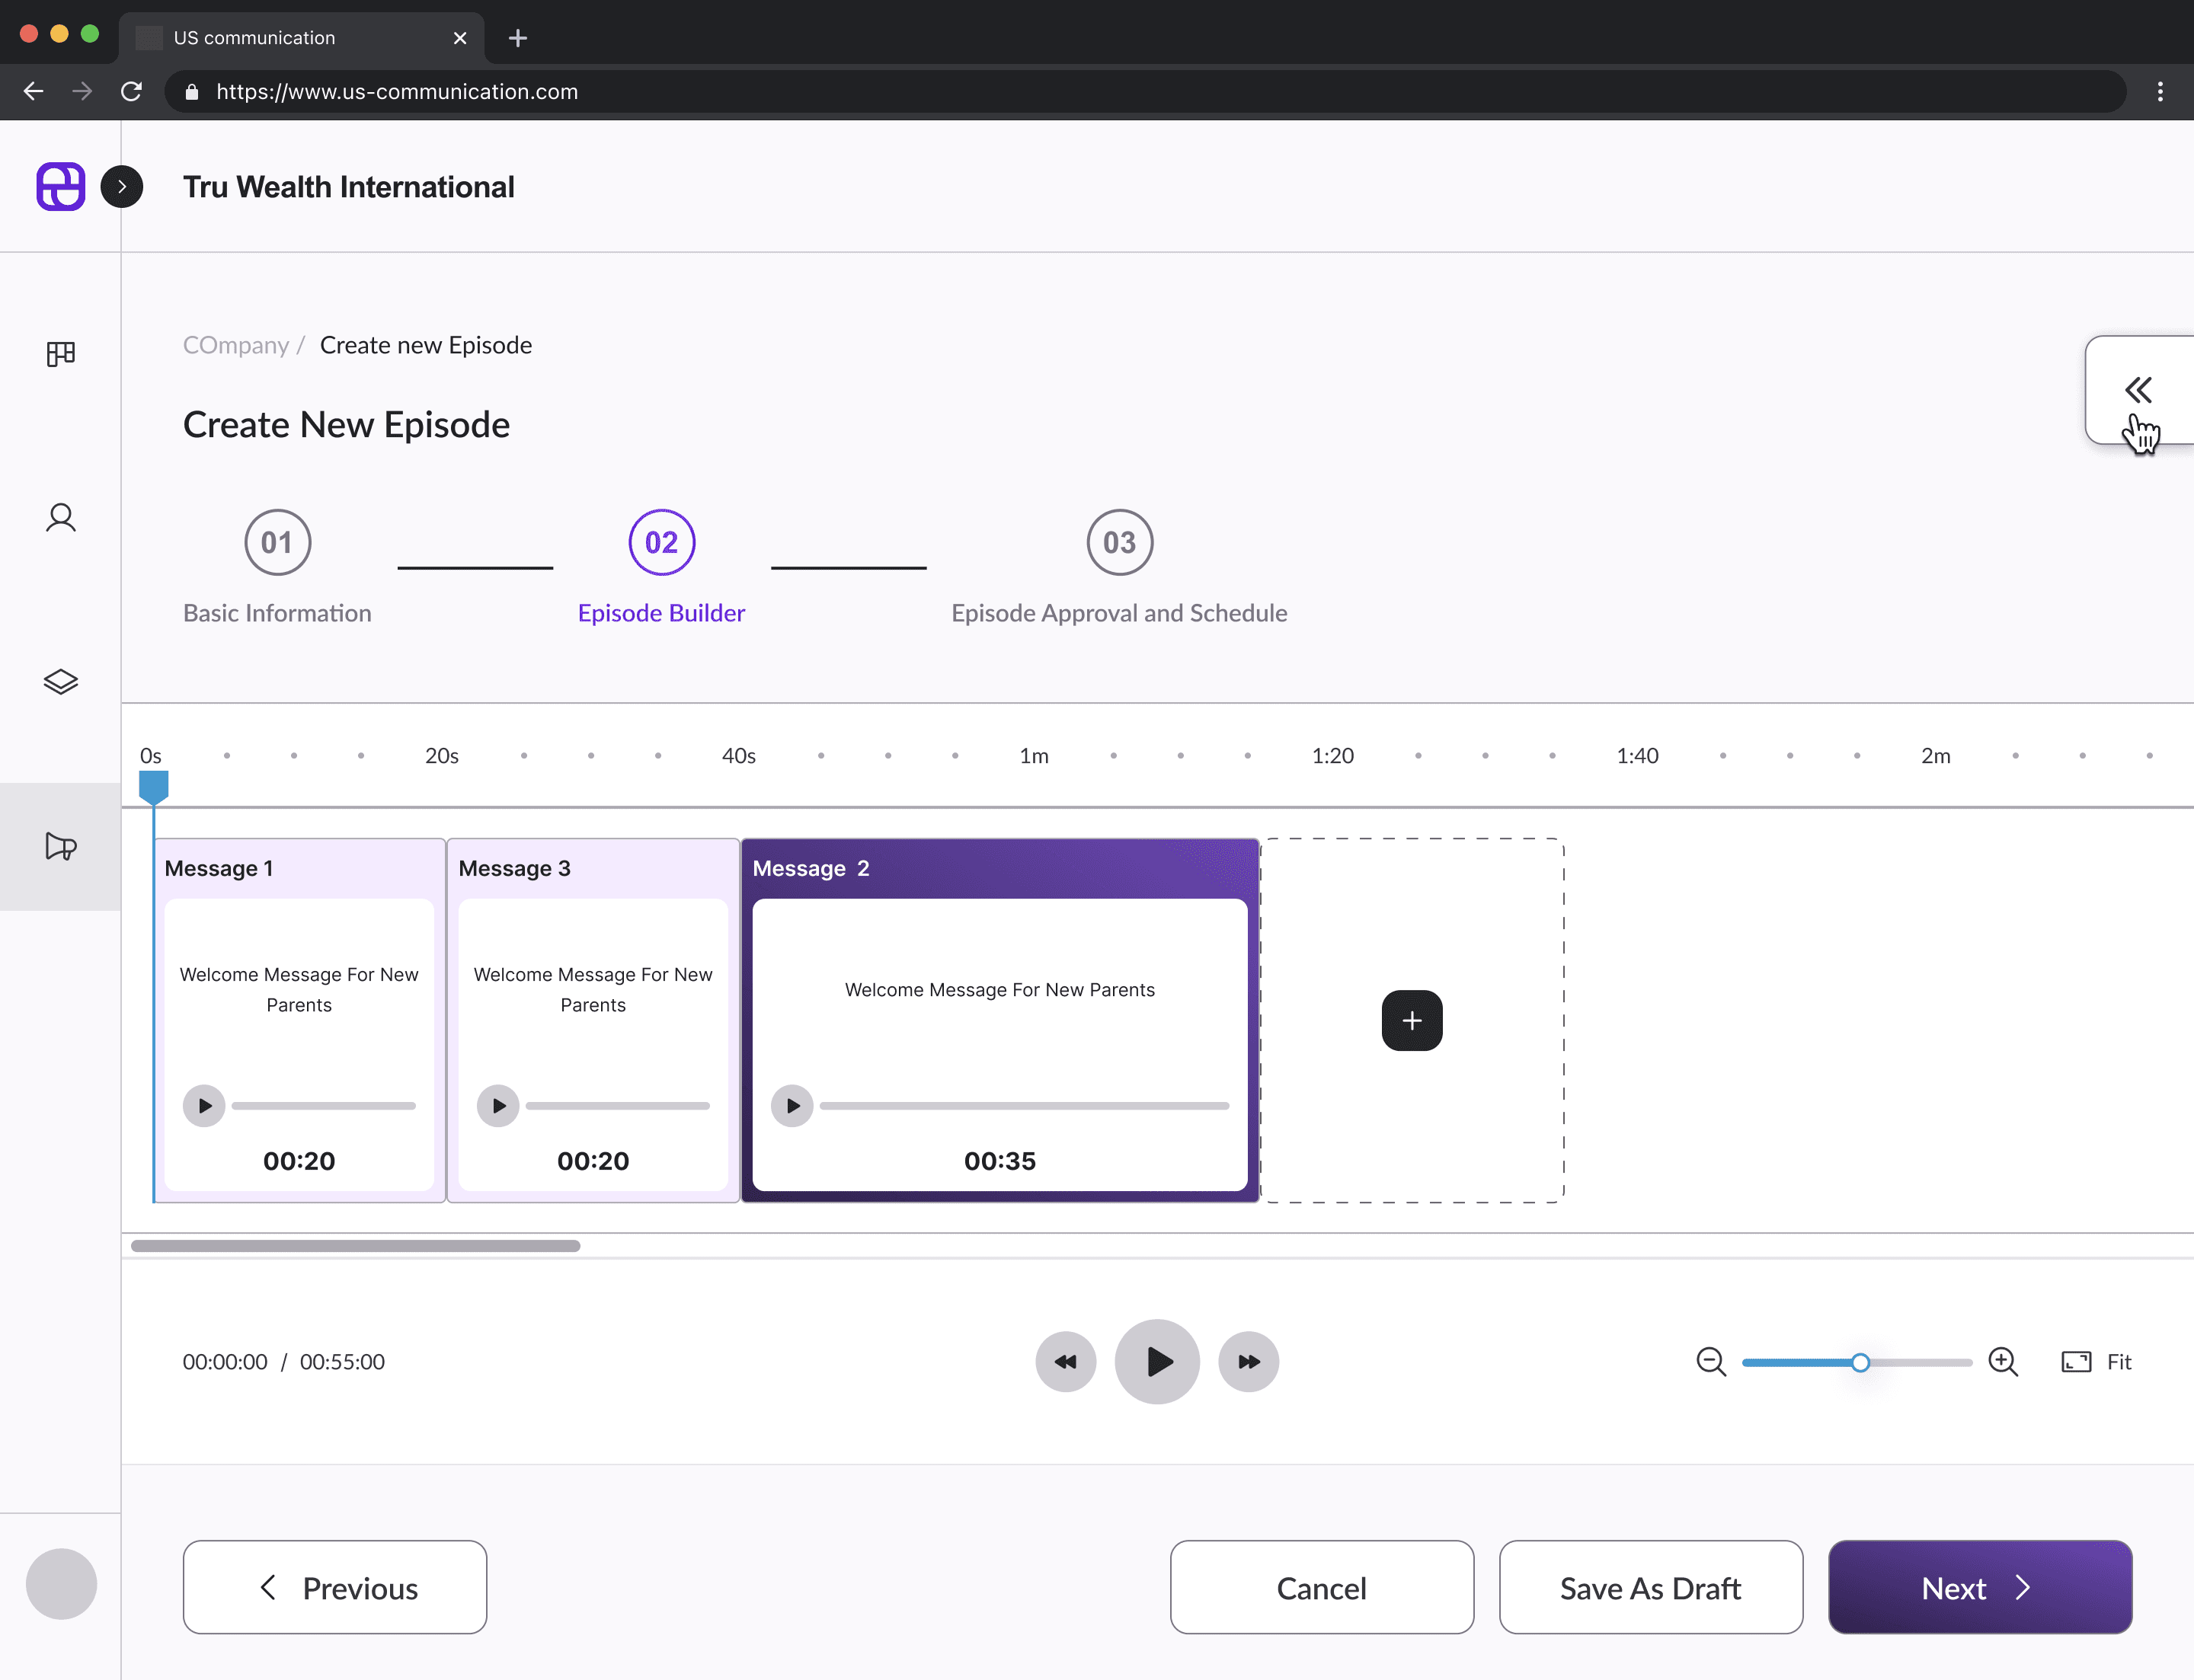Click the purple app logo icon

point(61,187)
